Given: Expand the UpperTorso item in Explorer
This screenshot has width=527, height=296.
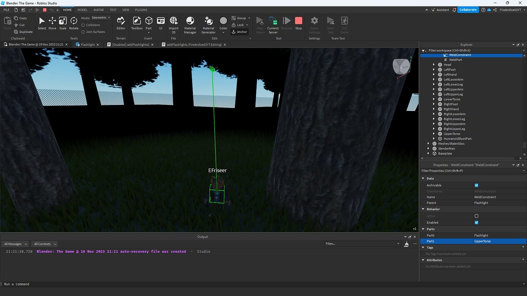Looking at the screenshot, I should [x=433, y=134].
